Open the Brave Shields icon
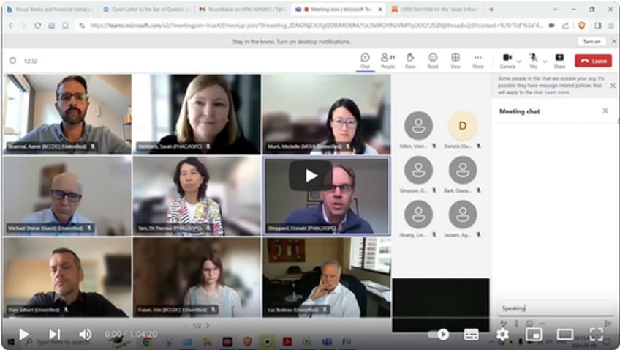This screenshot has height=350, width=620. pos(581,26)
